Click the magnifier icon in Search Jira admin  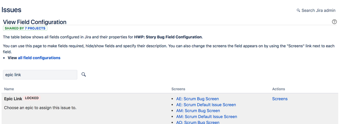298,10
